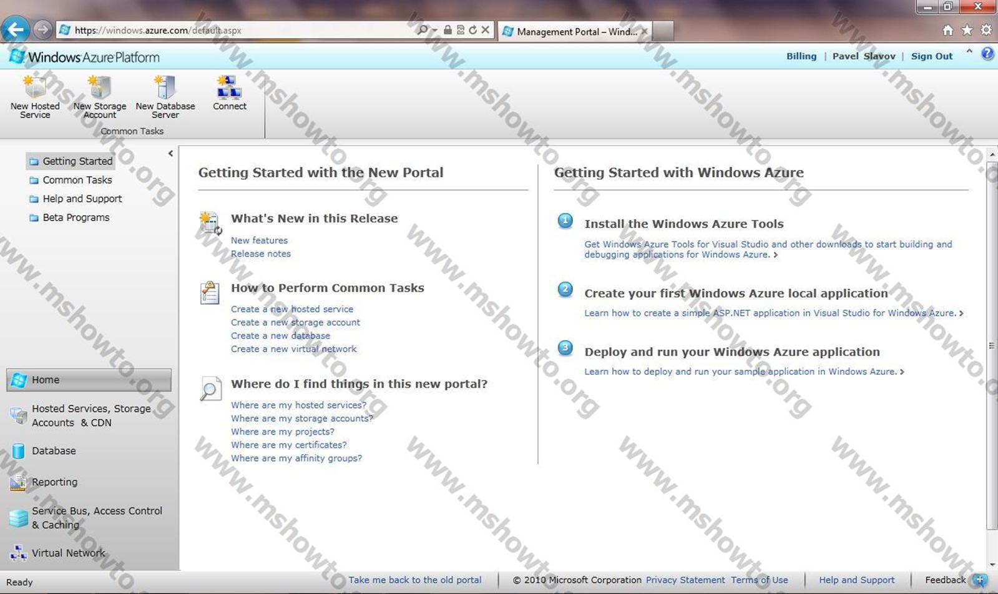Screen dimensions: 998x594
Task: Click the Connect ribbon icon
Action: click(x=229, y=87)
